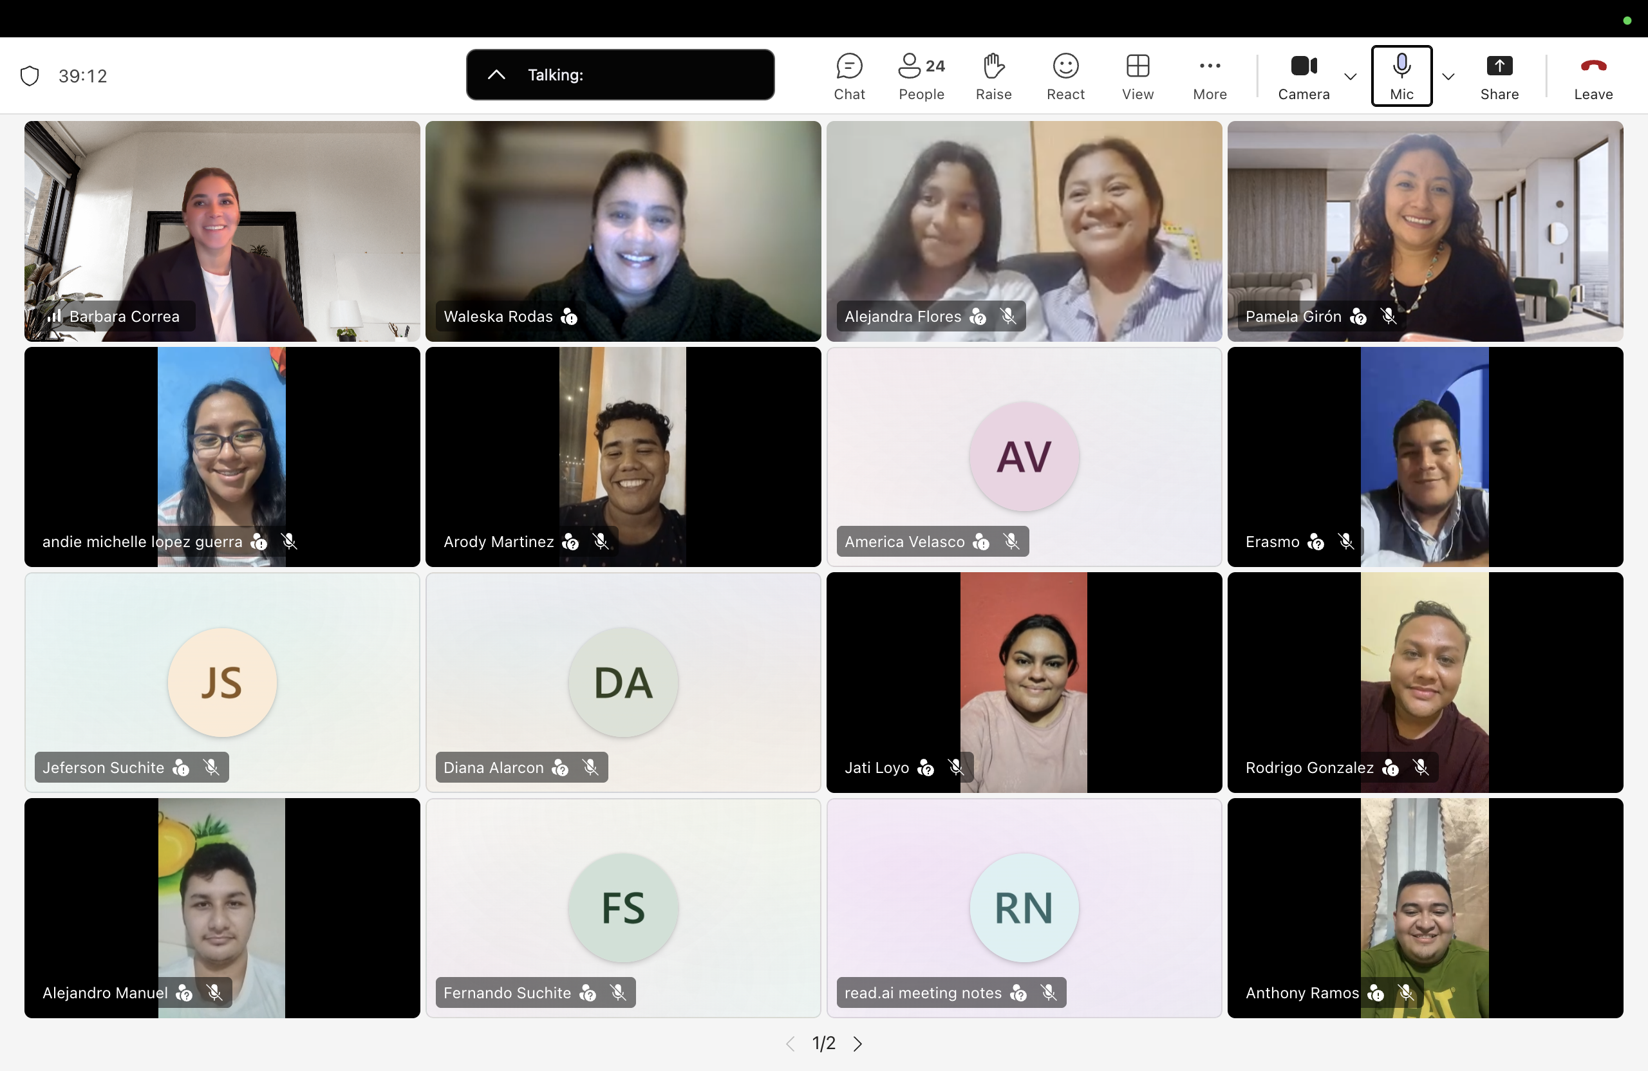Mute with the Mic button
Image resolution: width=1648 pixels, height=1071 pixels.
click(x=1401, y=76)
